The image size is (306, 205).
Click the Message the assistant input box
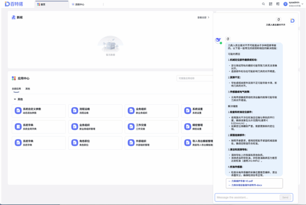click(x=247, y=197)
